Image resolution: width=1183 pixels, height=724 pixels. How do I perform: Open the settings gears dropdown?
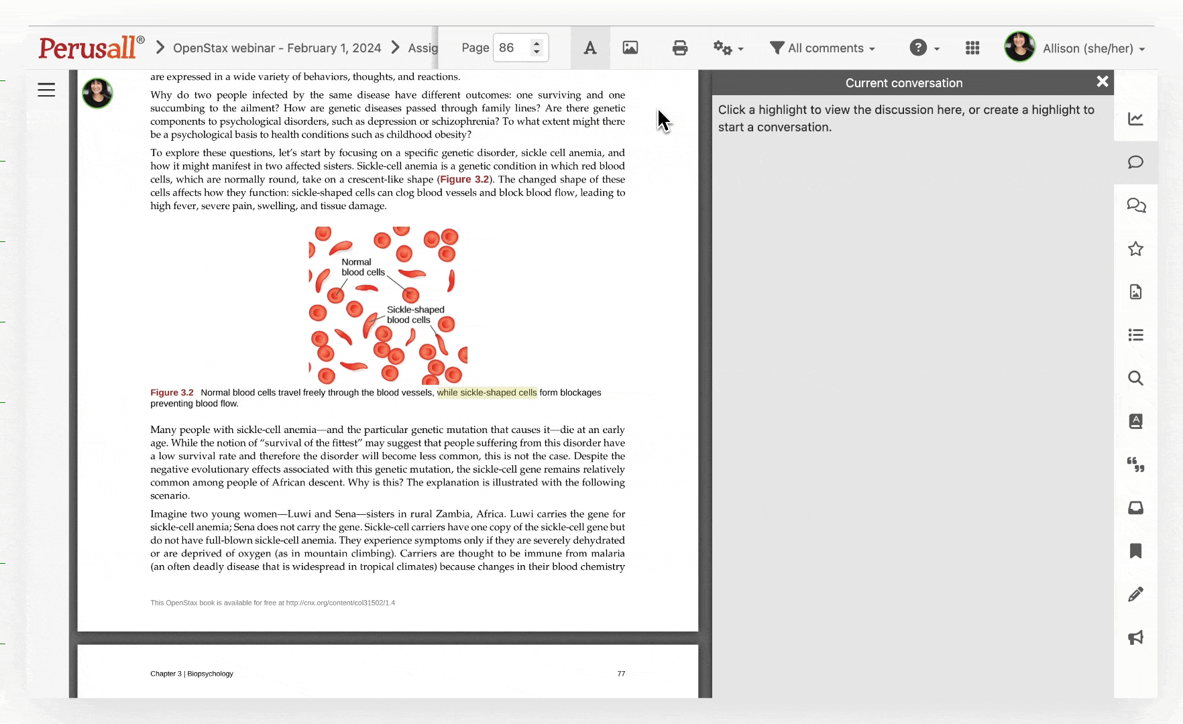point(728,48)
